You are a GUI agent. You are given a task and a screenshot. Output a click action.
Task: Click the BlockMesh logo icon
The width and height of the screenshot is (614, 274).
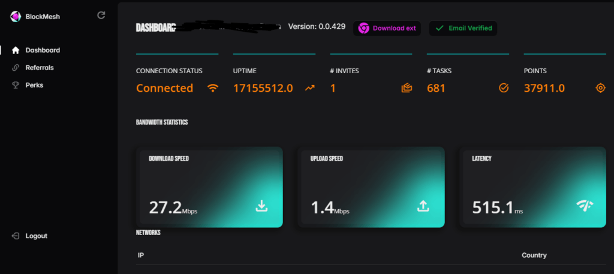click(x=16, y=16)
